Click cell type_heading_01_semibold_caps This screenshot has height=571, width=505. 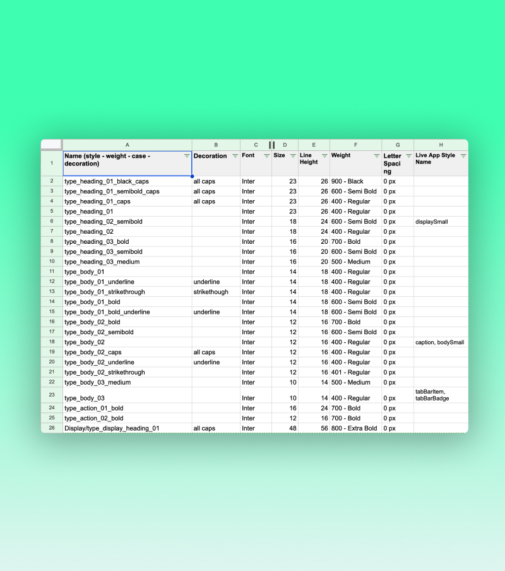click(128, 191)
